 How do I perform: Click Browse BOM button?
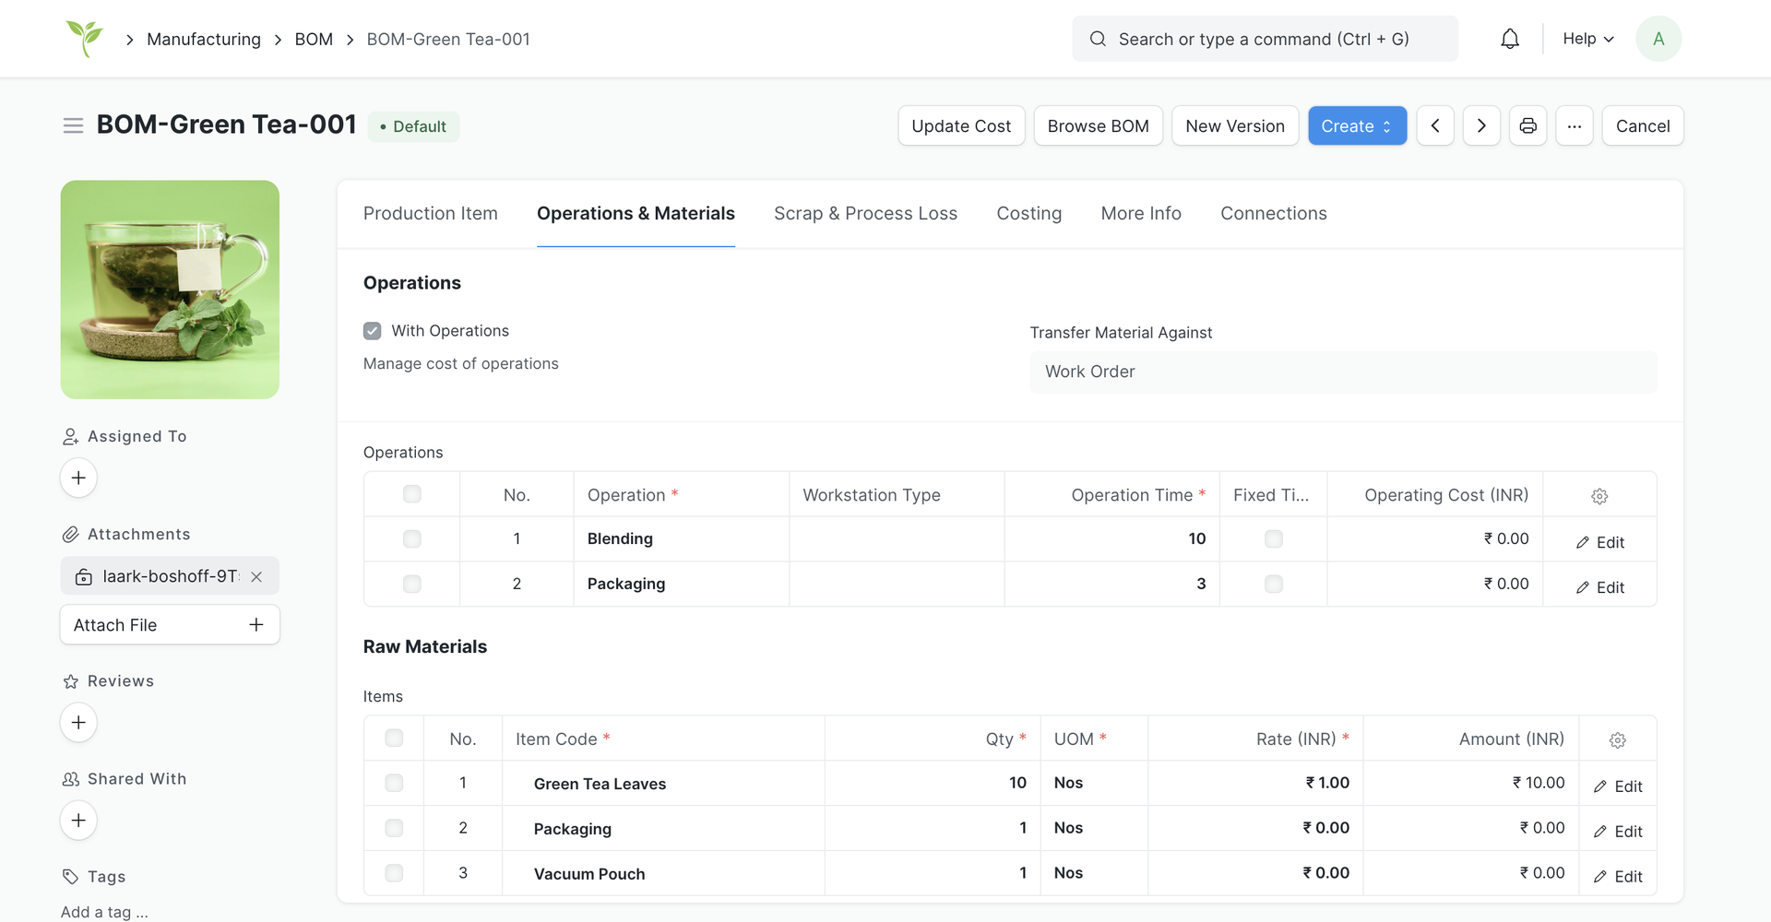[x=1098, y=125]
